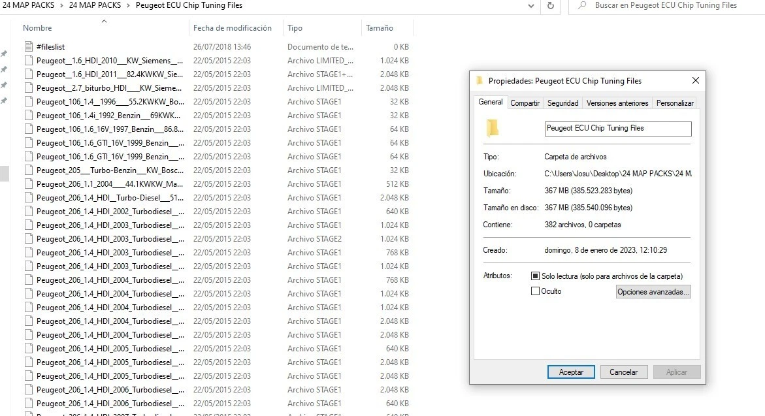This screenshot has width=765, height=416.
Task: Select file Peugeot__1.6_HDI_2010__KW_Siemens
Action: (110, 61)
